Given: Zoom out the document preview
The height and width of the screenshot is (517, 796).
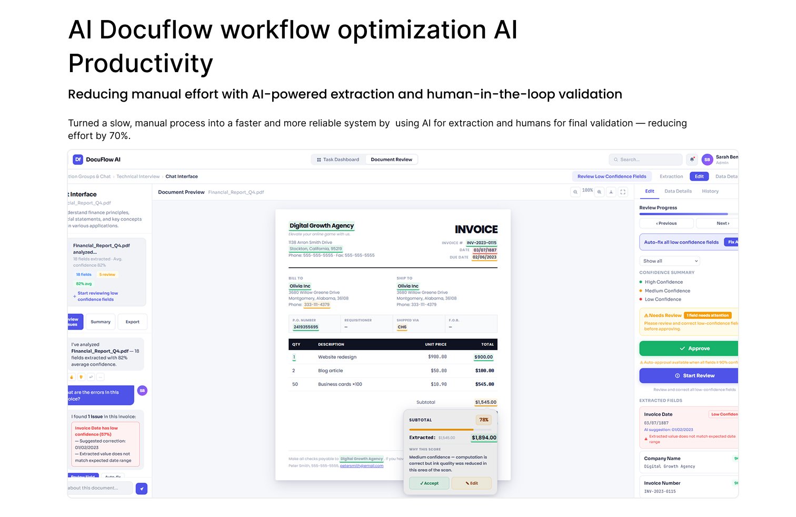Looking at the screenshot, I should [x=575, y=192].
